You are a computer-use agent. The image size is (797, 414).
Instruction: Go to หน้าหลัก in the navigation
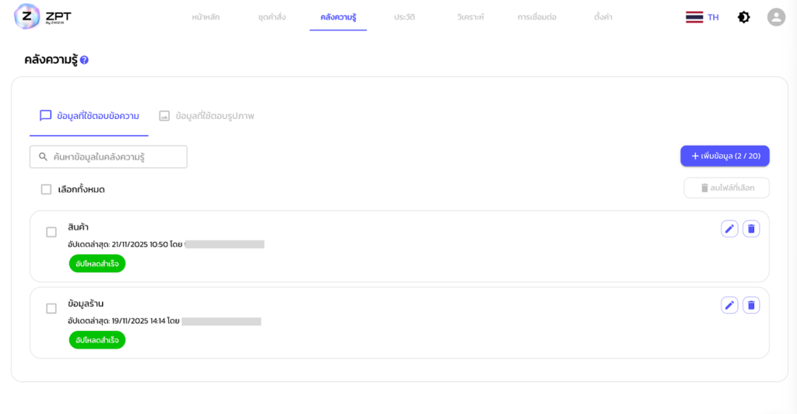(x=205, y=16)
